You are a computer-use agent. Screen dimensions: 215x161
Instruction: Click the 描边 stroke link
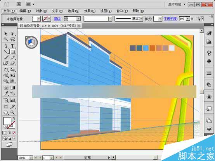click(57, 19)
